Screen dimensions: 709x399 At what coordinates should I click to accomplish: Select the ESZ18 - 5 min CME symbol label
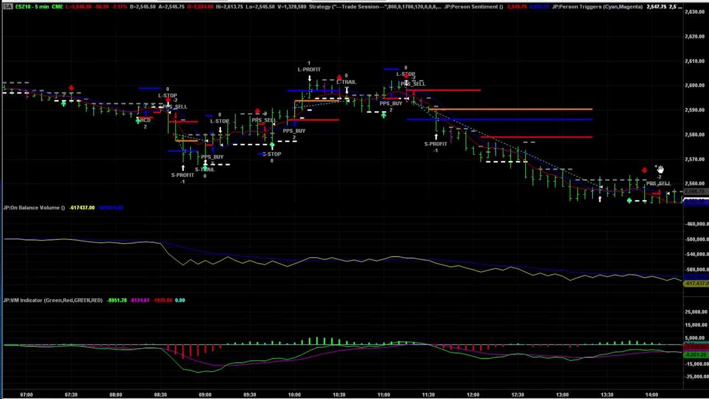tap(39, 7)
